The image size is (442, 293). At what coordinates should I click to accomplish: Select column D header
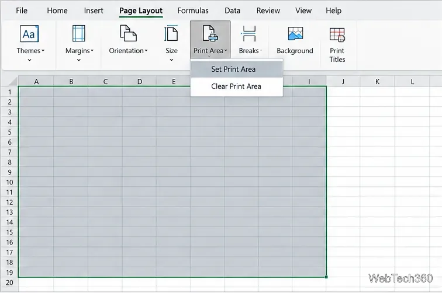(140, 82)
